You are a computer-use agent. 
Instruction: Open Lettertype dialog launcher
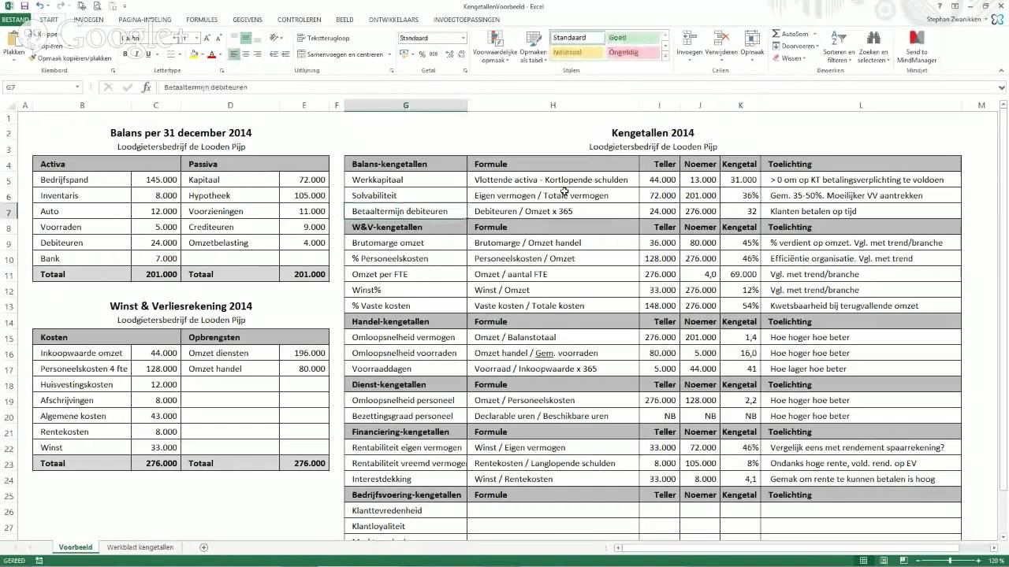(x=222, y=71)
